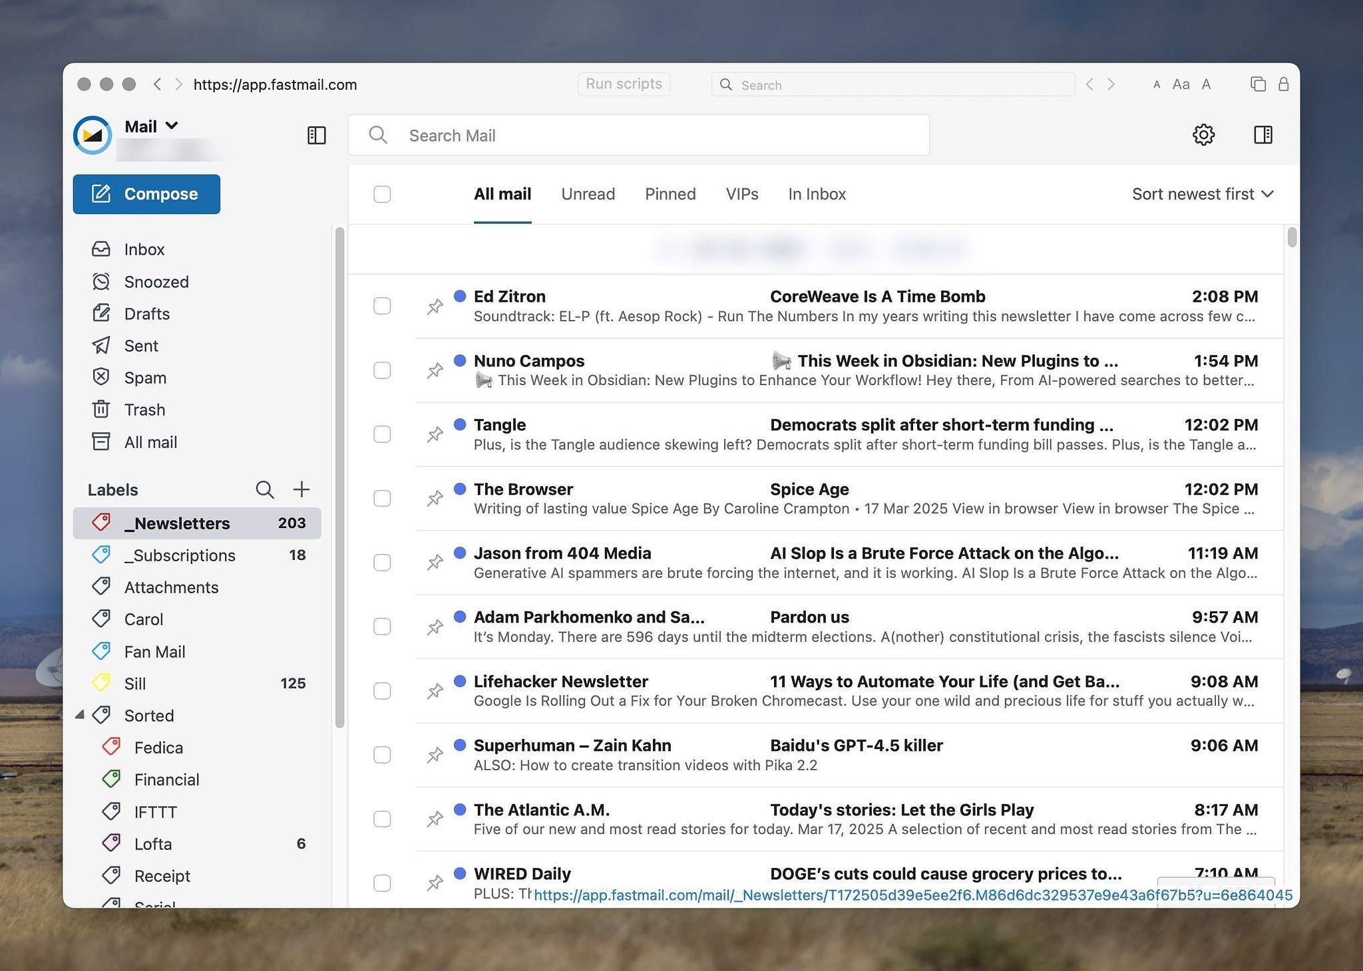The height and width of the screenshot is (971, 1363).
Task: Click the Compose button
Action: pos(146,194)
